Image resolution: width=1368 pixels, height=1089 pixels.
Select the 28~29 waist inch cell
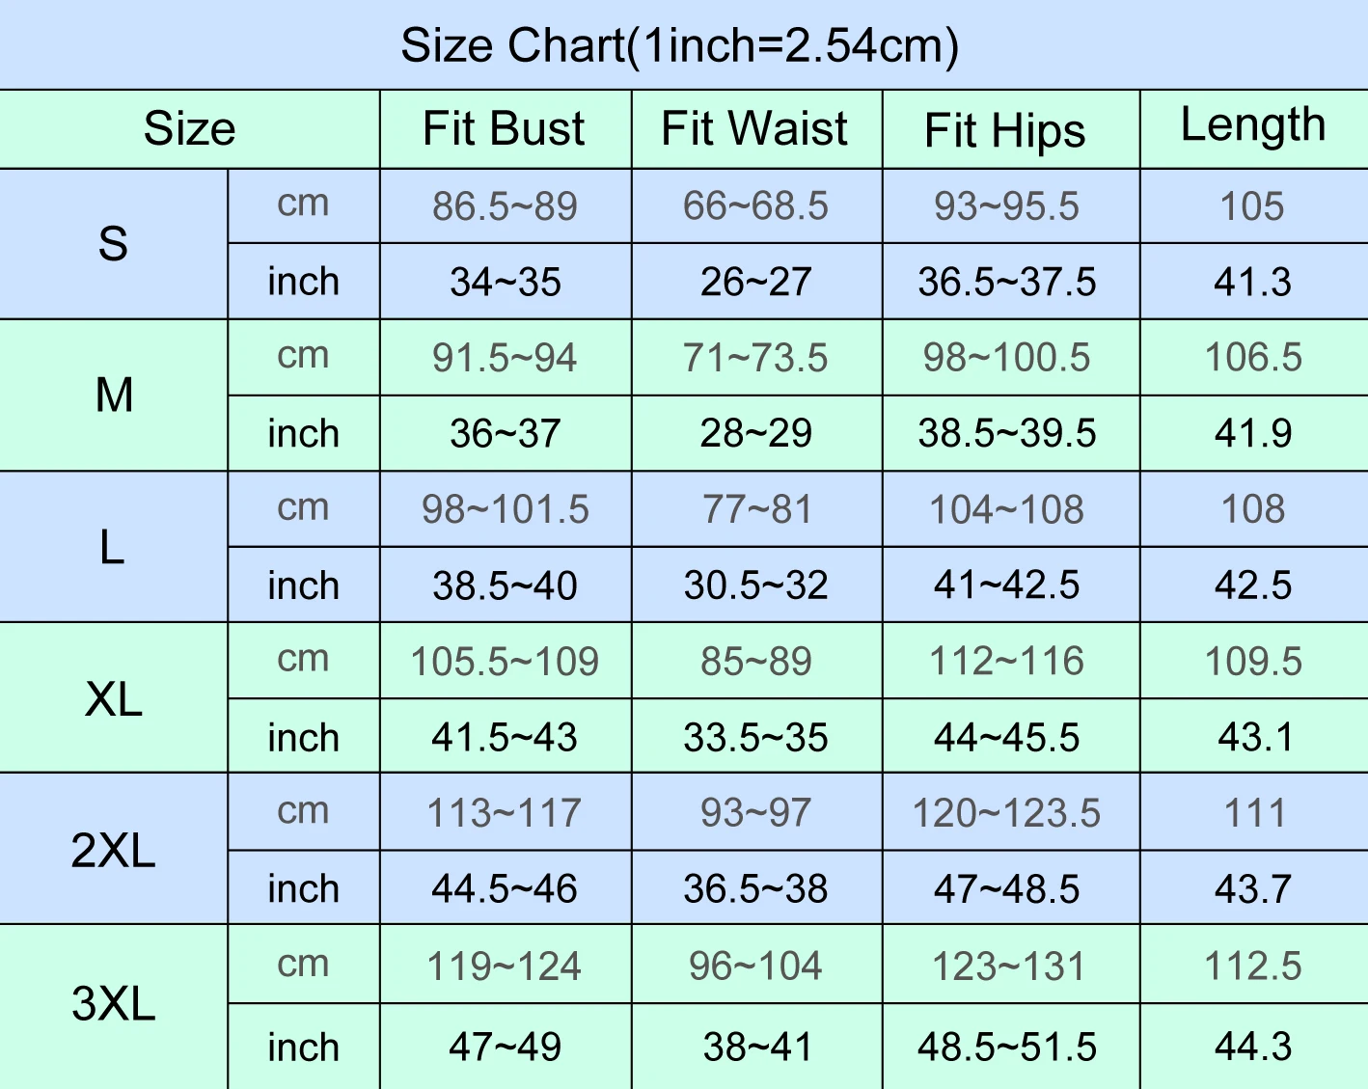(756, 434)
